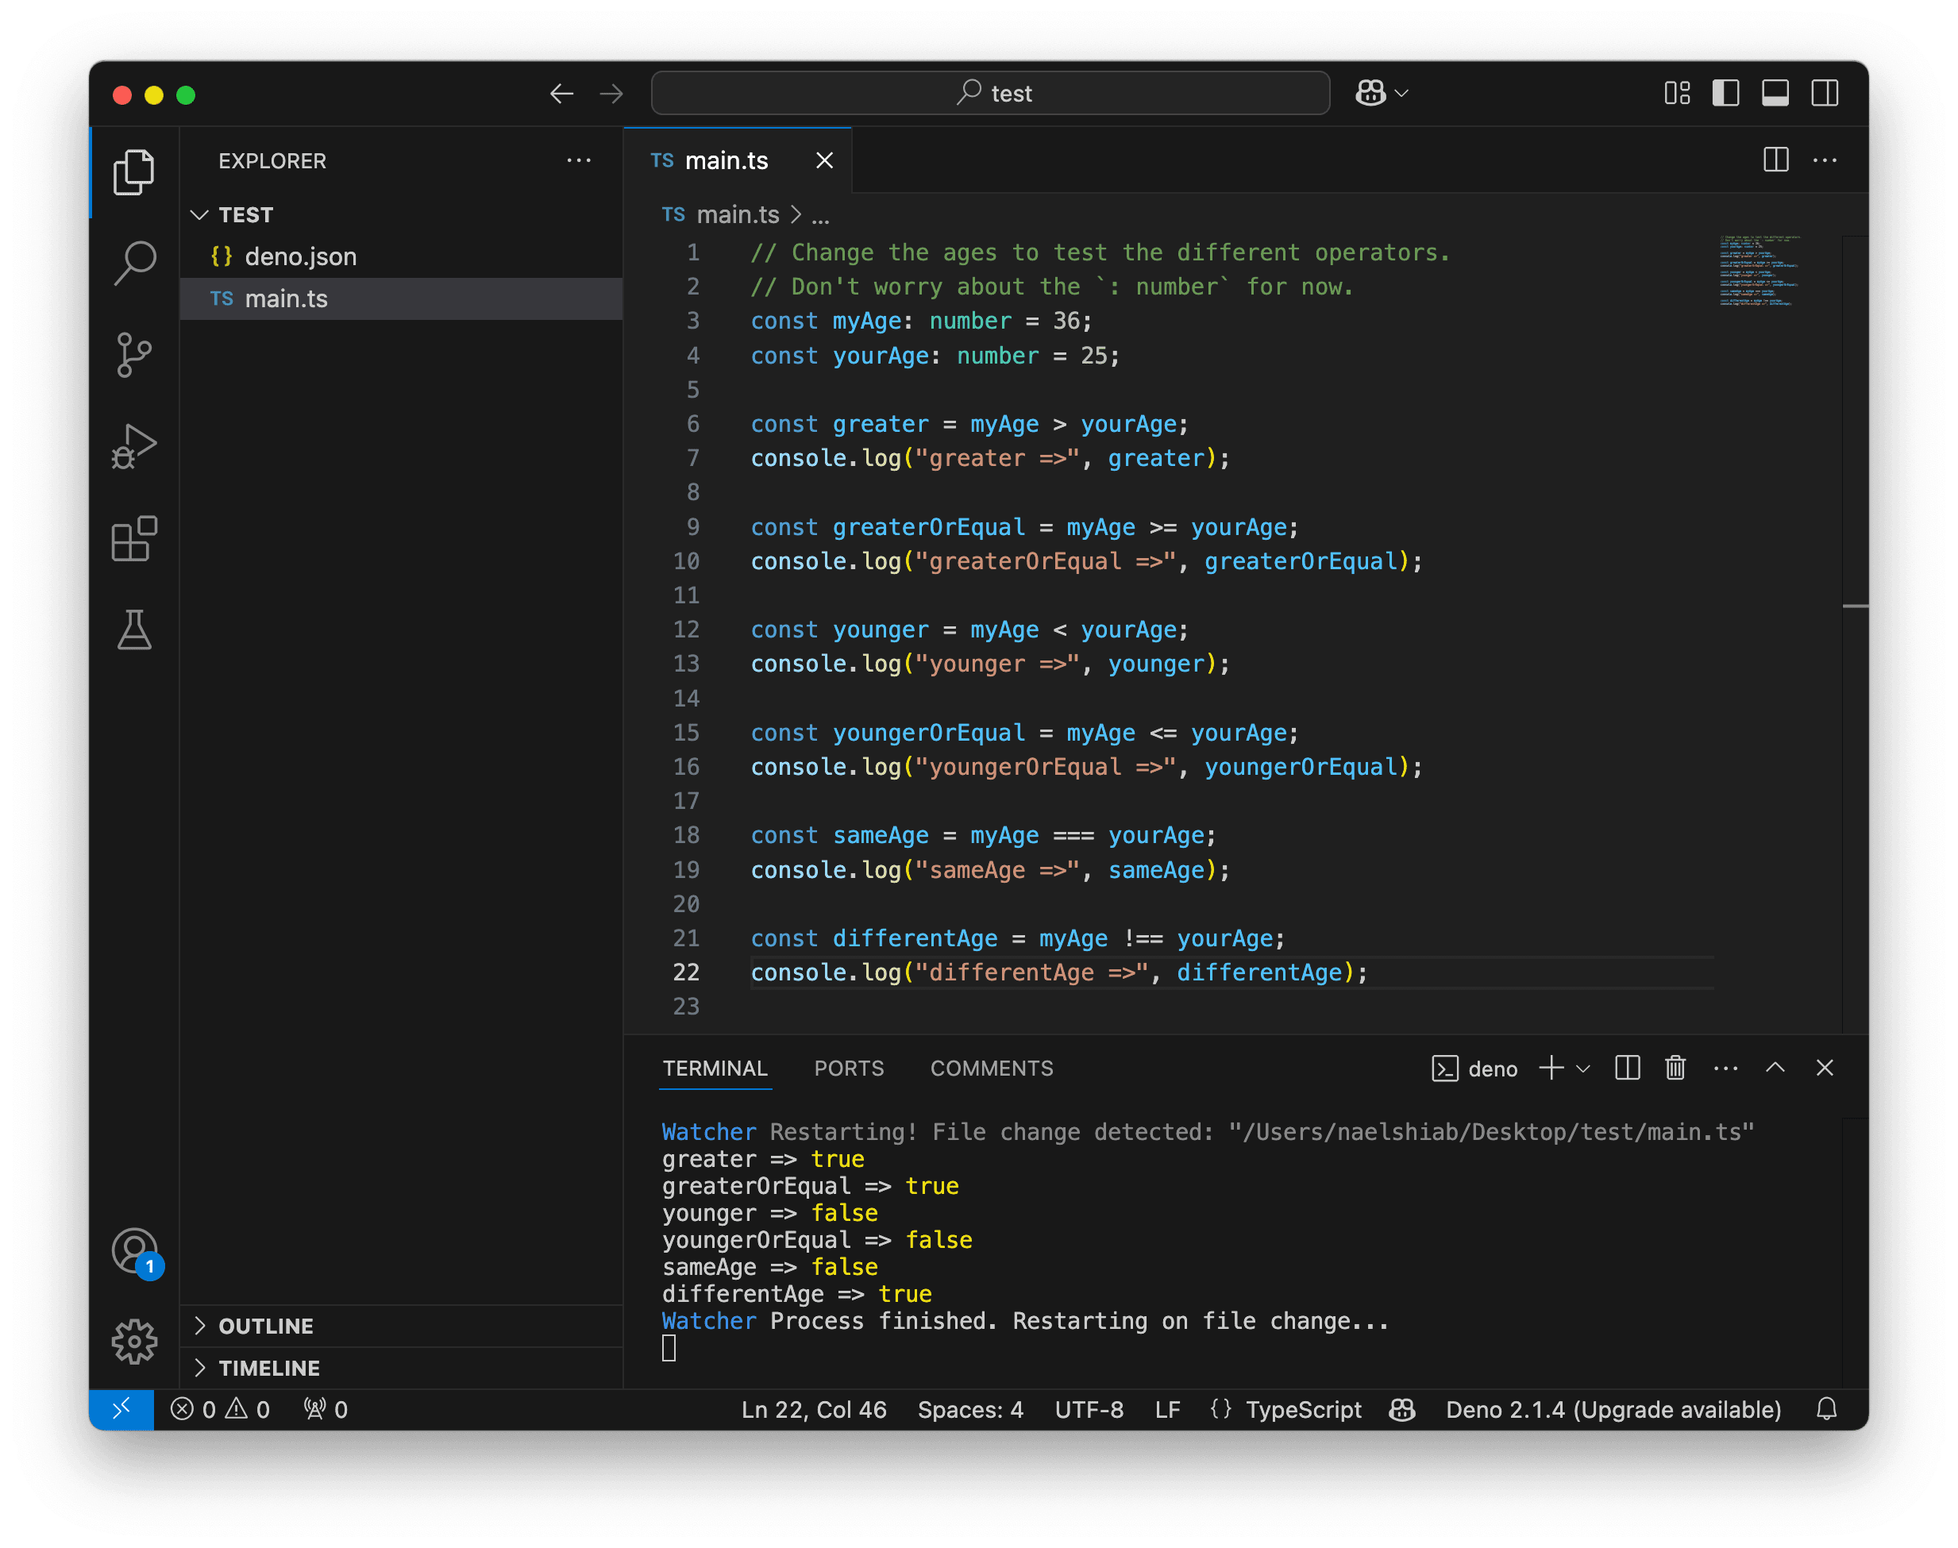Click the myAge variable on line 3
This screenshot has height=1548, width=1958.
866,321
